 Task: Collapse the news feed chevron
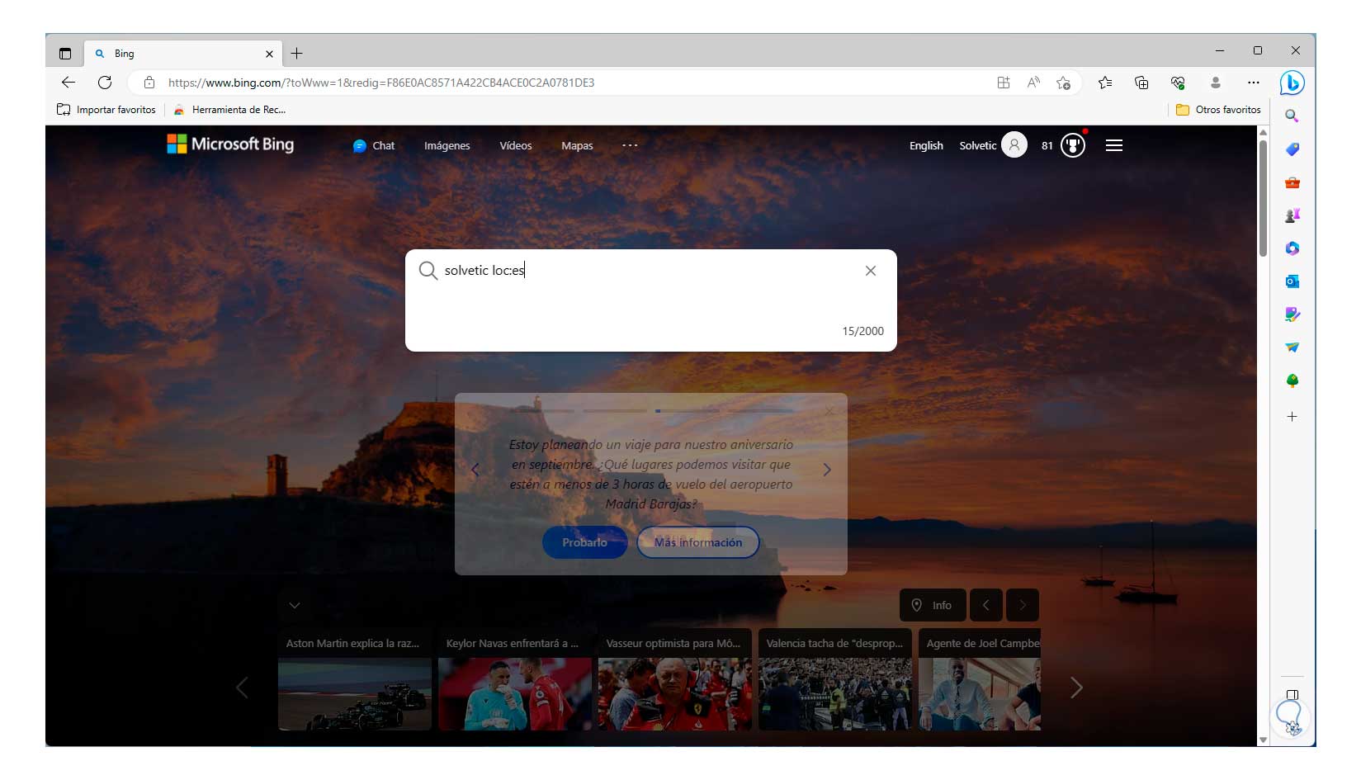(x=295, y=605)
